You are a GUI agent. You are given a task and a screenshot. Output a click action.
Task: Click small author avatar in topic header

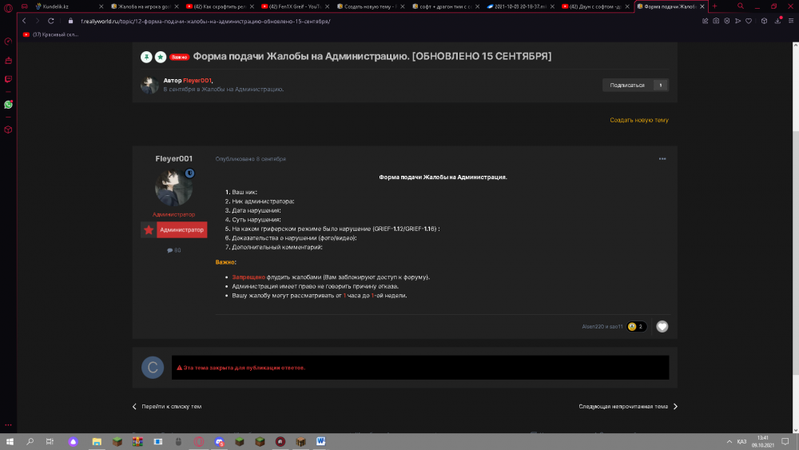150,85
